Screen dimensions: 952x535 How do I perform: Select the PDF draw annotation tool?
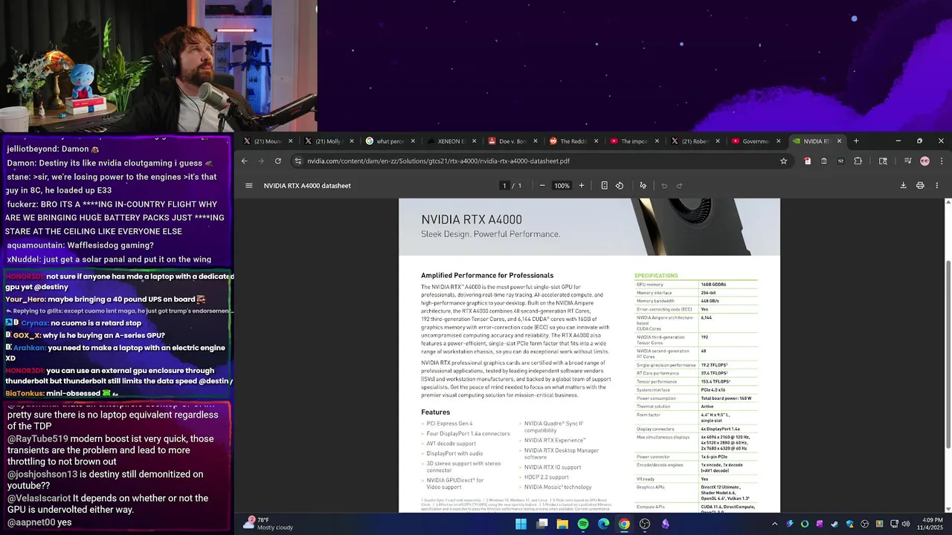pos(643,186)
